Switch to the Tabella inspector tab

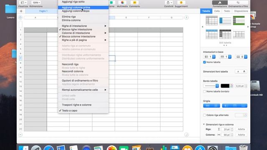[206, 11]
